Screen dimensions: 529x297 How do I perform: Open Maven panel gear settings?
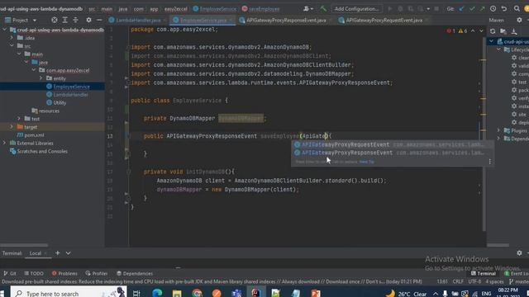[519, 20]
